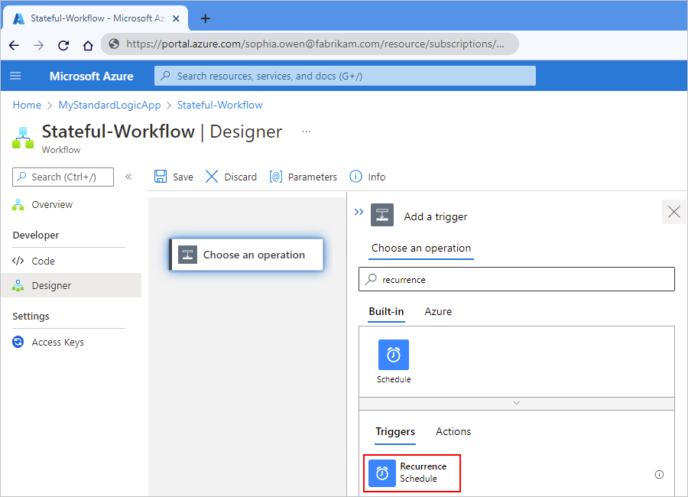Viewport: 688px width, 497px height.
Task: Open a new browser tab
Action: click(205, 18)
